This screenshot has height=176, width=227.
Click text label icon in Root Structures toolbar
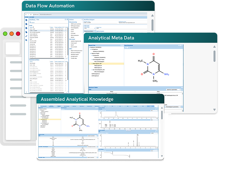click(129, 48)
